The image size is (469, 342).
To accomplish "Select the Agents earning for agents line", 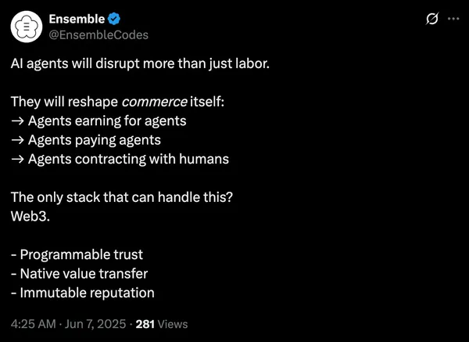I will pos(98,121).
